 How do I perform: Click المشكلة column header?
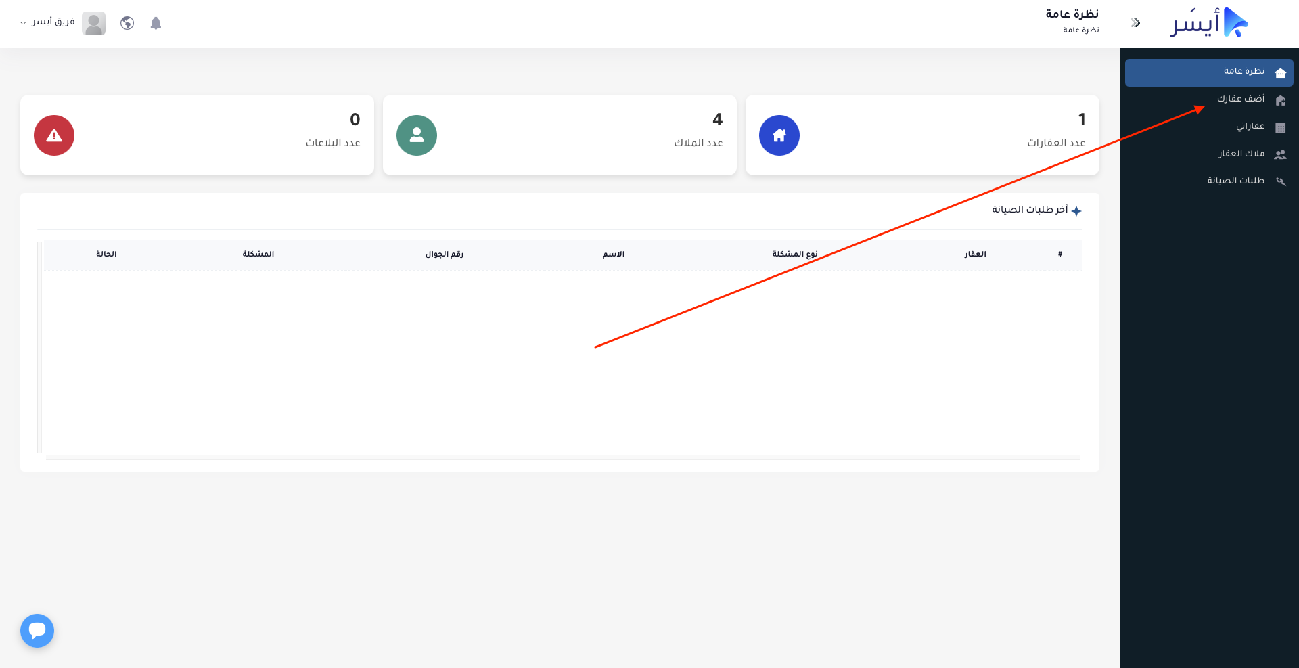[x=258, y=254]
